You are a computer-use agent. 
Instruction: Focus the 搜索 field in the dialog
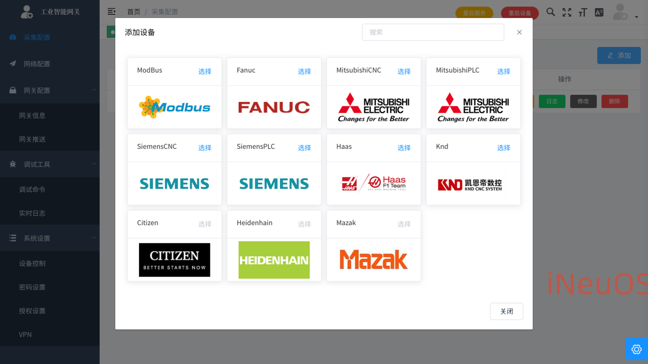pyautogui.click(x=433, y=32)
